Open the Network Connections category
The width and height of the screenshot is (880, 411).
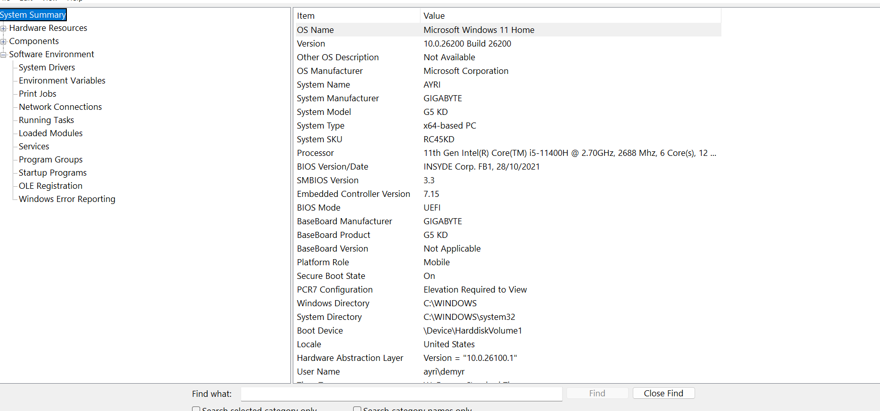(60, 107)
